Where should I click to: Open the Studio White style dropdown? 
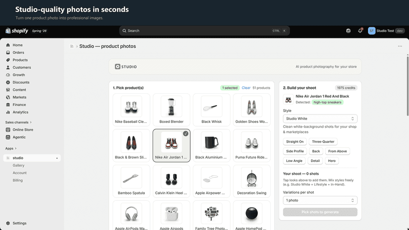pyautogui.click(x=320, y=118)
